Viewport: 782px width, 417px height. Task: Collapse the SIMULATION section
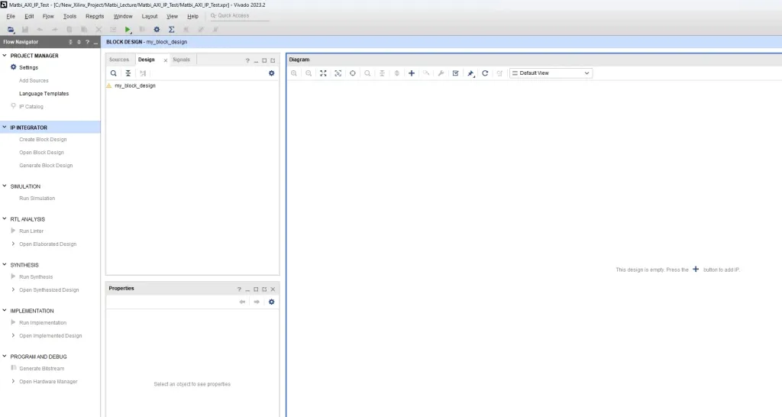pos(5,186)
